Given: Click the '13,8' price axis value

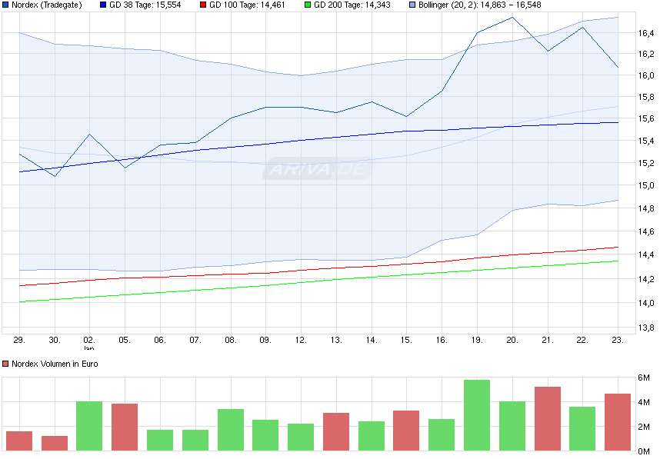Looking at the screenshot, I should click(x=646, y=328).
